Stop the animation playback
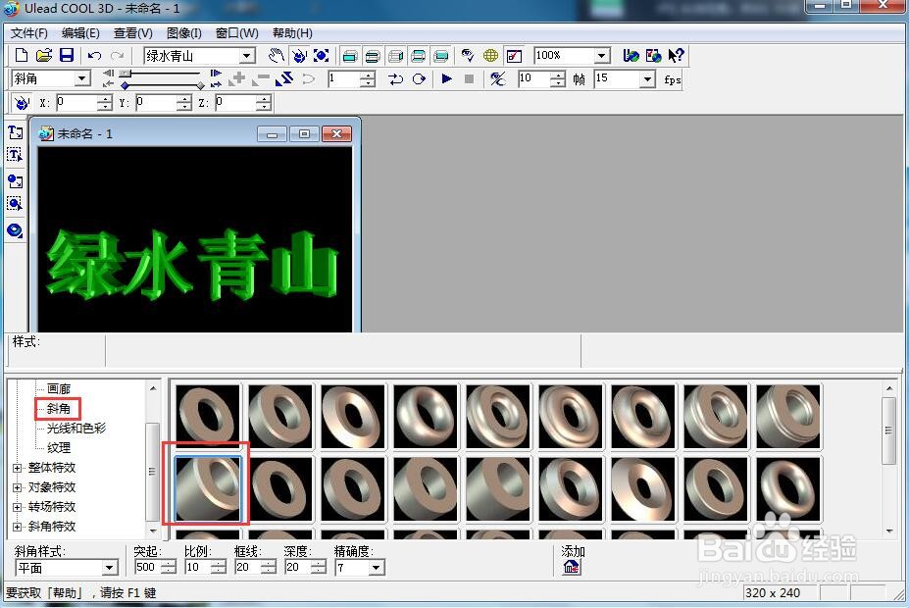The width and height of the screenshot is (909, 608). coord(469,78)
